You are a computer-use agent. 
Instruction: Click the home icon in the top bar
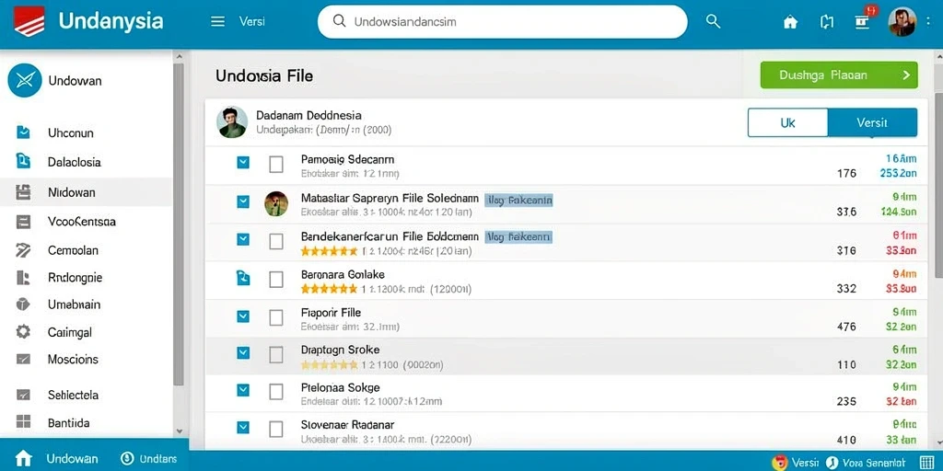790,22
